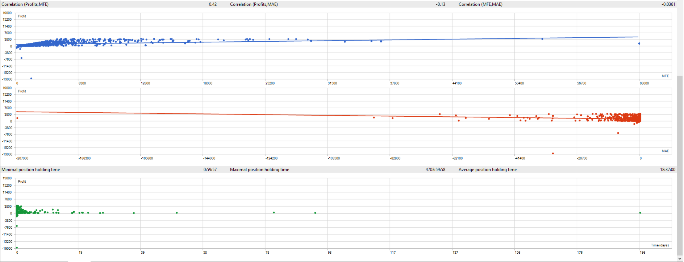Viewport: 684px width, 262px height.
Task: Select the -0.0361 correlation value
Action: pyautogui.click(x=668, y=4)
